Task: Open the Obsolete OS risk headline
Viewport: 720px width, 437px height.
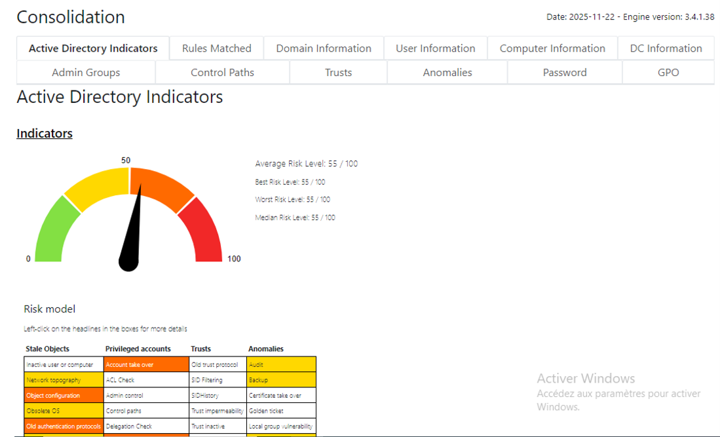Action: (64, 411)
